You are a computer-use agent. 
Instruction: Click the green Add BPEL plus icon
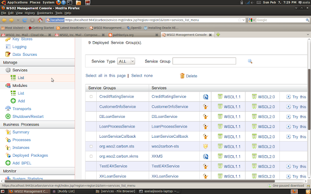(8, 163)
